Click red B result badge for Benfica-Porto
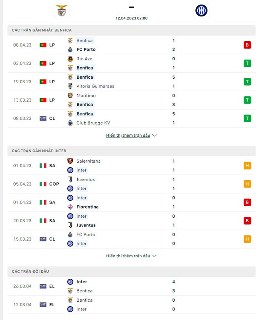 [x=248, y=45]
